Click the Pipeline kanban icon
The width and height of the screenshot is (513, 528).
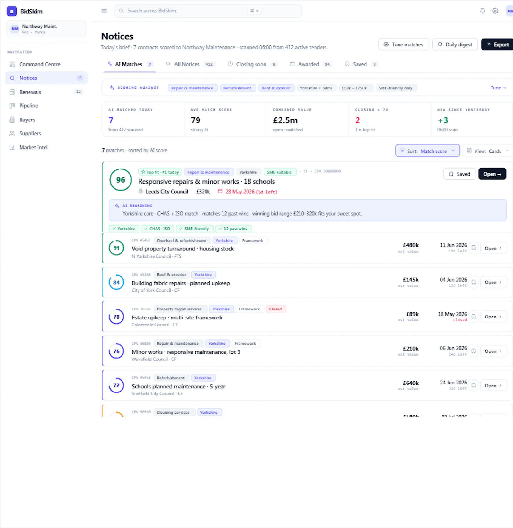(12, 106)
